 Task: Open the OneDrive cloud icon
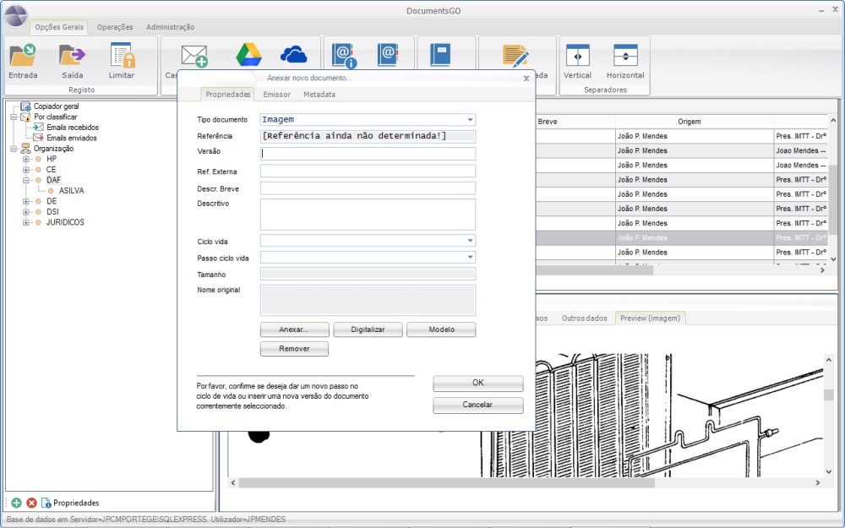pos(292,55)
